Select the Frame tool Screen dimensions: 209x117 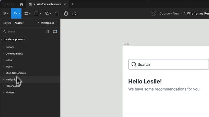[x=26, y=13]
